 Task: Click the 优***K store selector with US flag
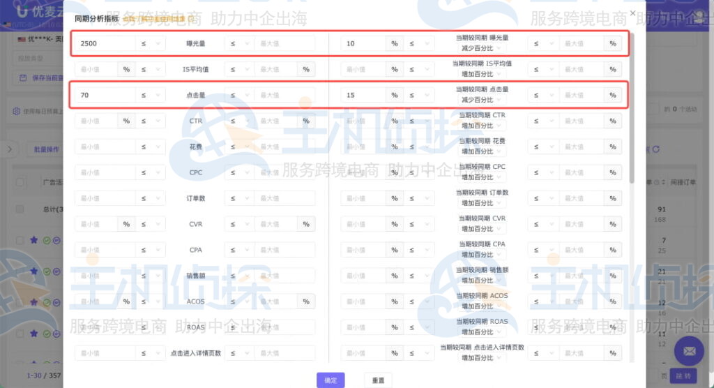(x=39, y=39)
